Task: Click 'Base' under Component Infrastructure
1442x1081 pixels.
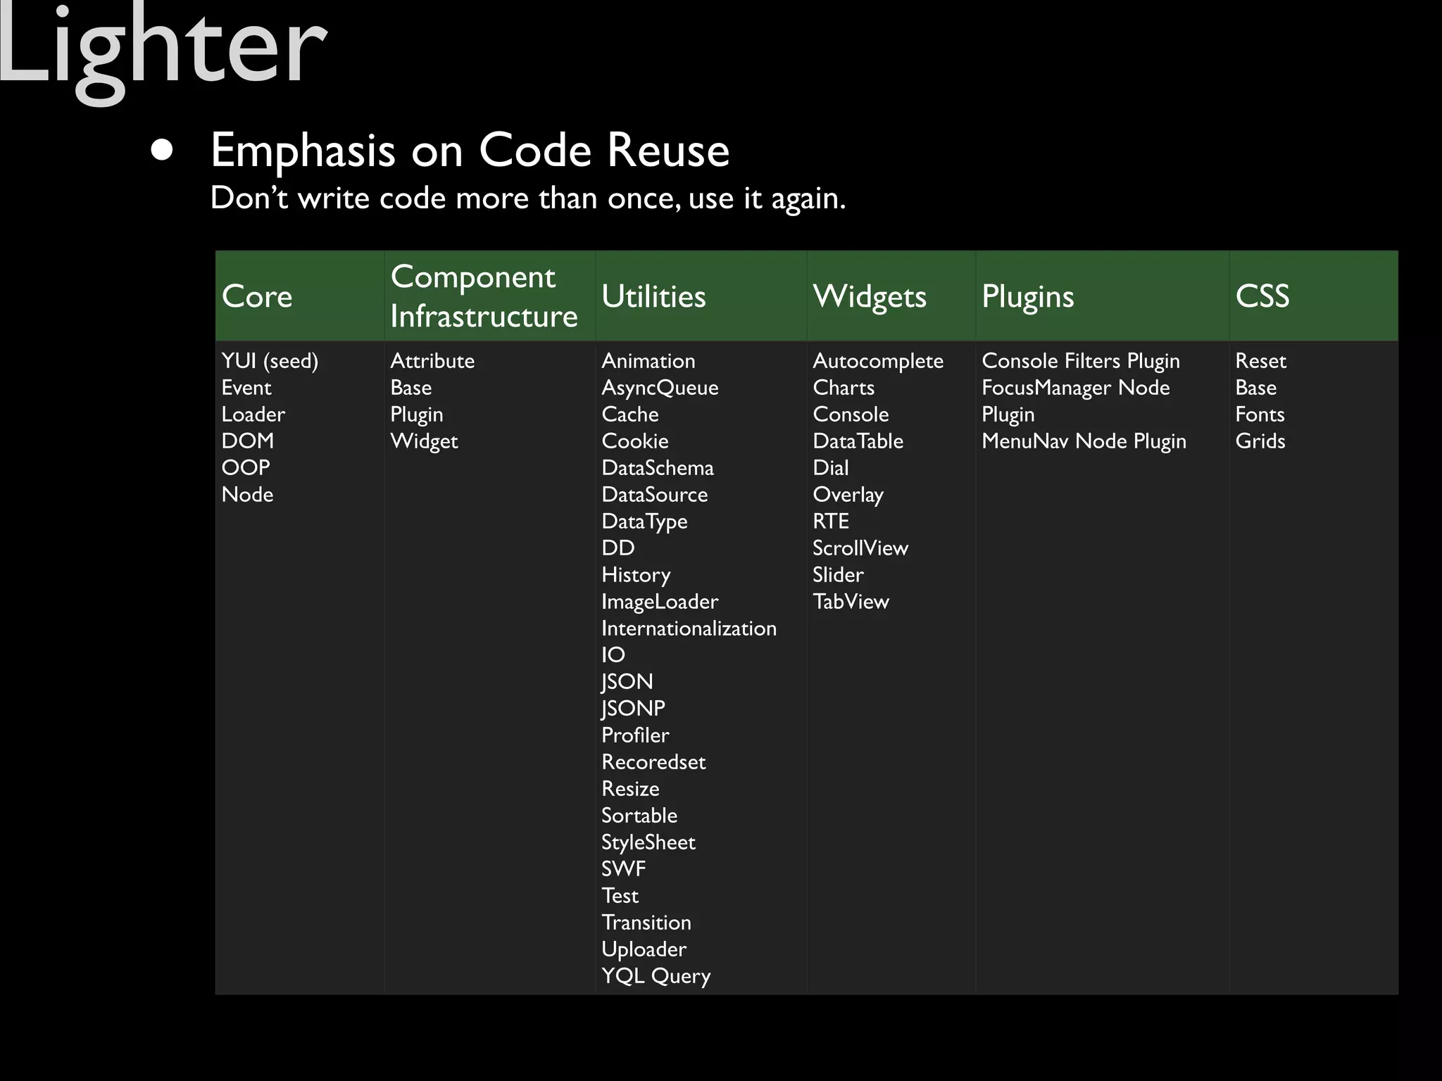Action: click(x=411, y=388)
